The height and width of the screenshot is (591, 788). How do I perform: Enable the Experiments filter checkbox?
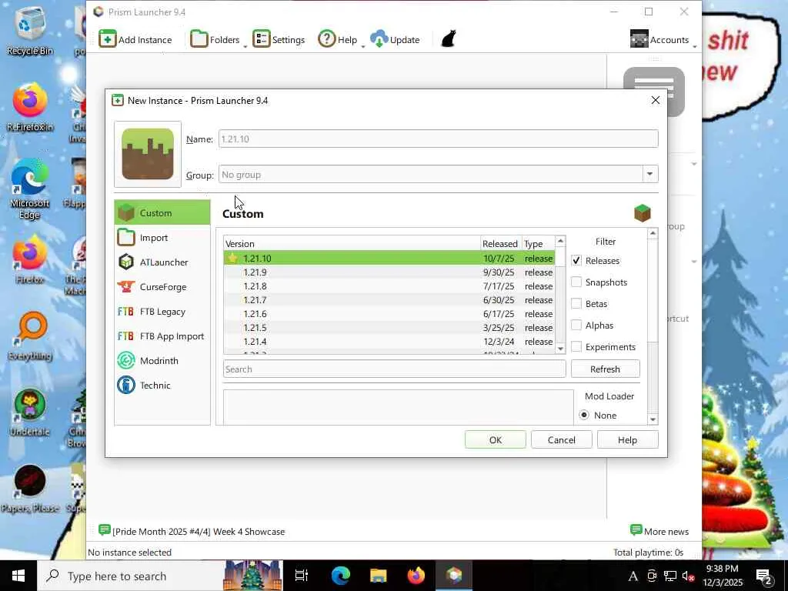576,347
